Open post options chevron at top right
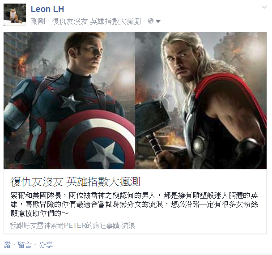 click(264, 7)
